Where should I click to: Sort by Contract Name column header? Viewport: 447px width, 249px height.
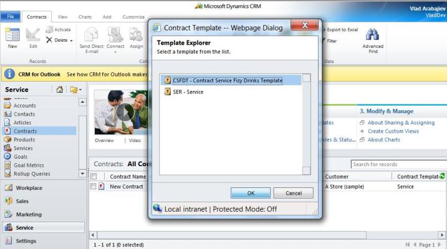tap(128, 176)
